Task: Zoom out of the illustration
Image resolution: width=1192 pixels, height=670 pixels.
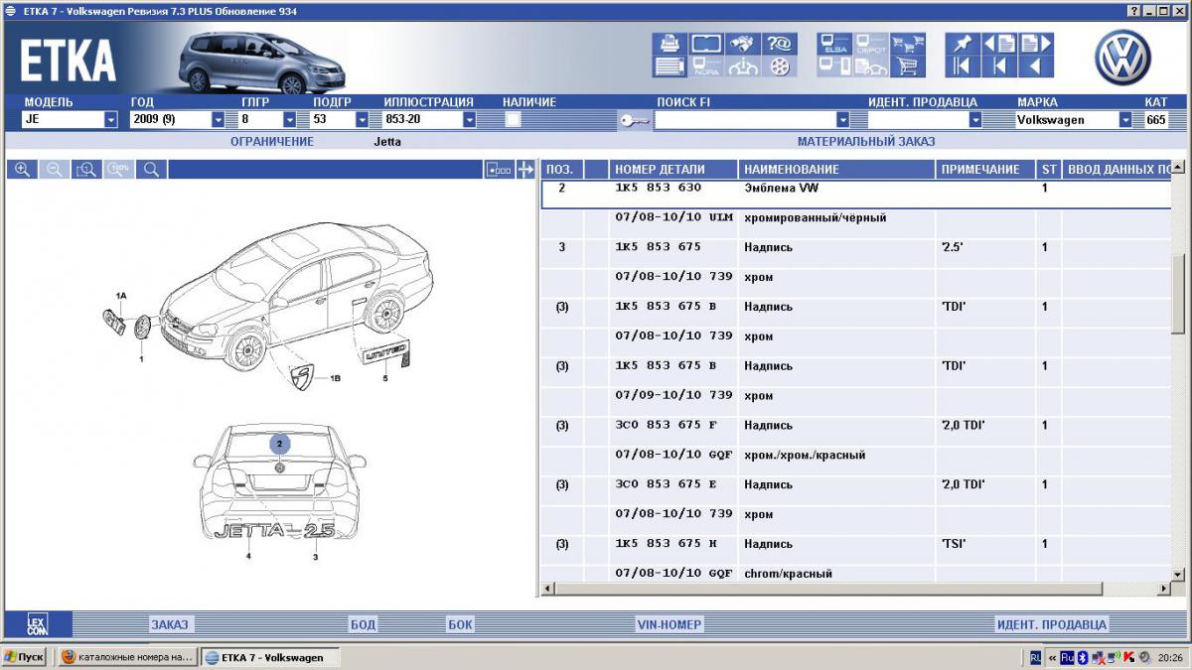Action: [55, 170]
